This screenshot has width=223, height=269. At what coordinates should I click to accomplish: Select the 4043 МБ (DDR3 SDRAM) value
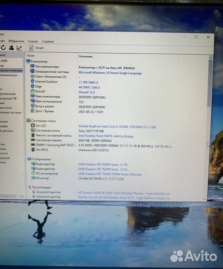95,140
